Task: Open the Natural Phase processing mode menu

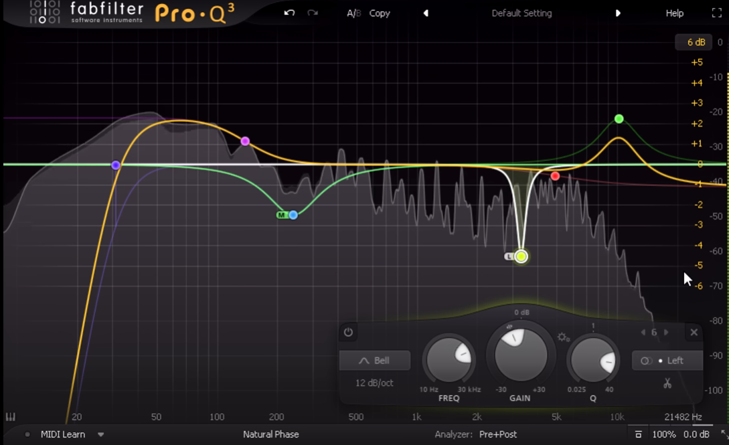Action: pos(270,434)
